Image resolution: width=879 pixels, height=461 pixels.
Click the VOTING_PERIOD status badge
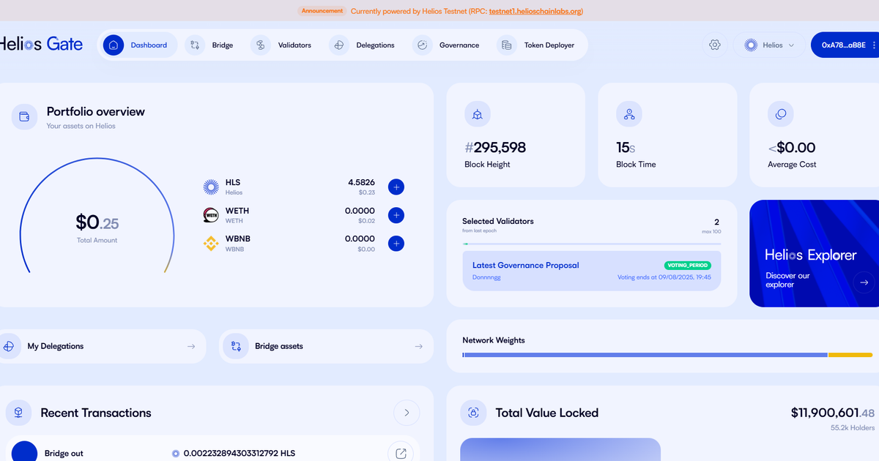point(687,265)
